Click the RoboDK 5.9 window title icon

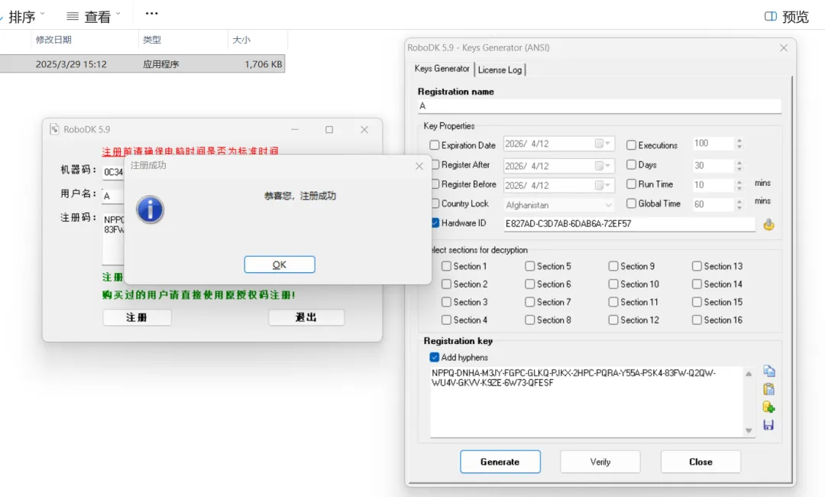coord(55,129)
